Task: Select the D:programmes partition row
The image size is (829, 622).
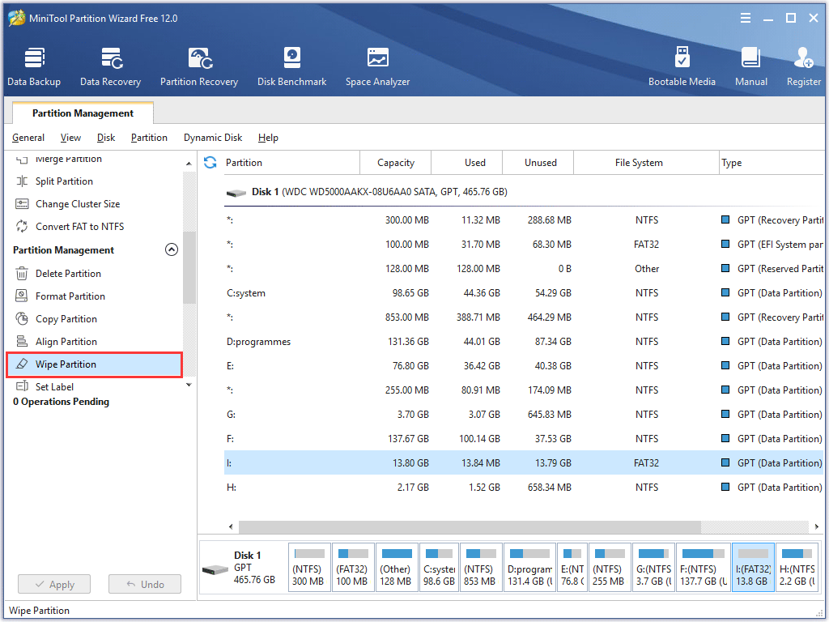Action: pyautogui.click(x=524, y=342)
